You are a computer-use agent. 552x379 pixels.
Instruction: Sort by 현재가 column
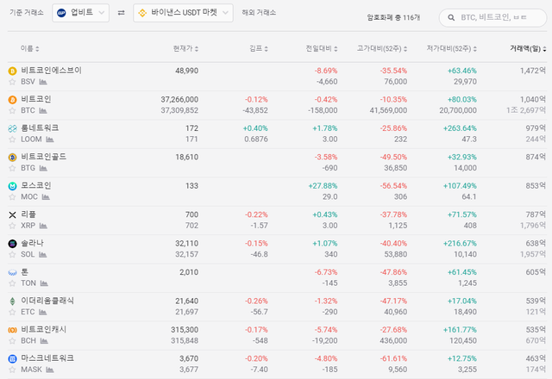click(x=186, y=48)
